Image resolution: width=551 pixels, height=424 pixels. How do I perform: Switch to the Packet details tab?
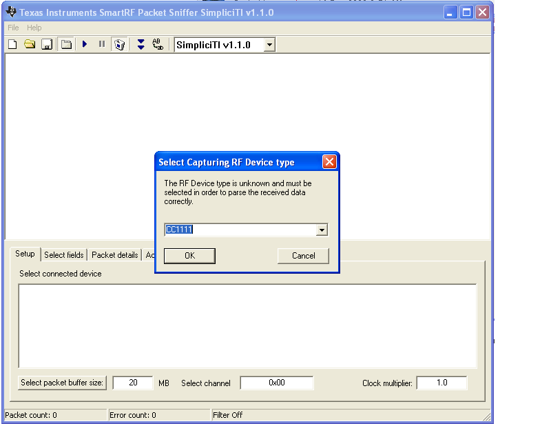[x=114, y=255]
